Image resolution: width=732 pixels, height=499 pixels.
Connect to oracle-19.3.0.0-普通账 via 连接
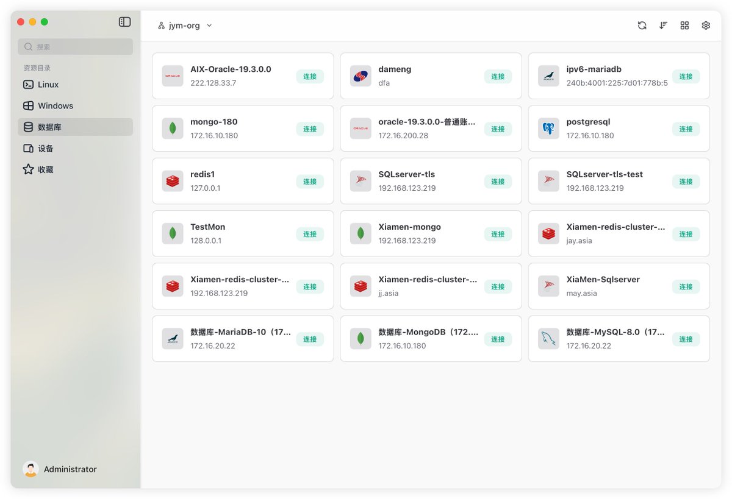(498, 129)
